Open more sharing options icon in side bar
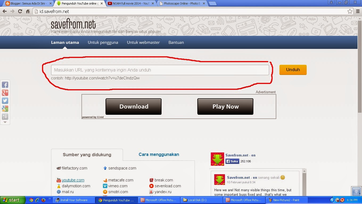 5,117
